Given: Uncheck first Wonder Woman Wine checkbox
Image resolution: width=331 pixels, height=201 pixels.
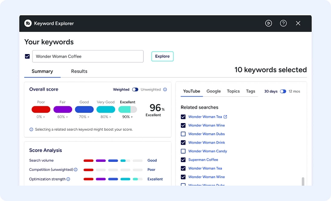Looking at the screenshot, I should pyautogui.click(x=183, y=125).
